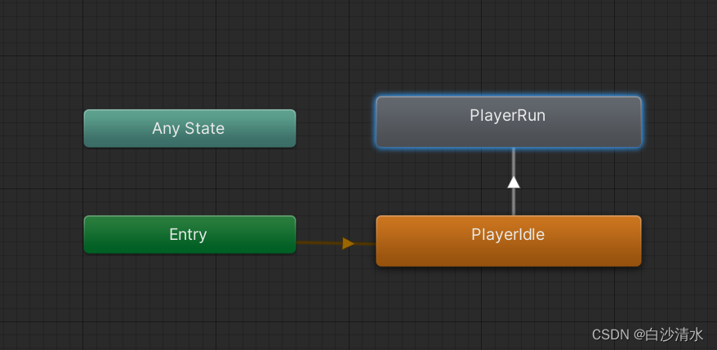Image resolution: width=717 pixels, height=350 pixels.
Task: Select the orange PlayerIdle state node
Action: point(509,241)
